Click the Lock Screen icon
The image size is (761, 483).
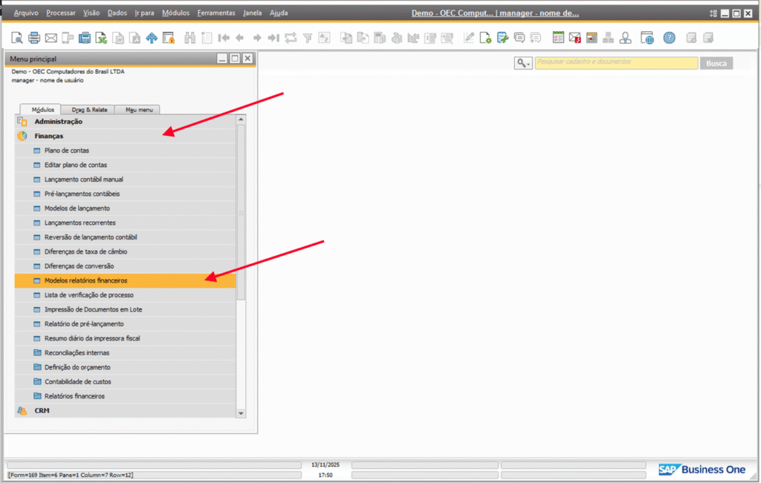[x=169, y=38]
